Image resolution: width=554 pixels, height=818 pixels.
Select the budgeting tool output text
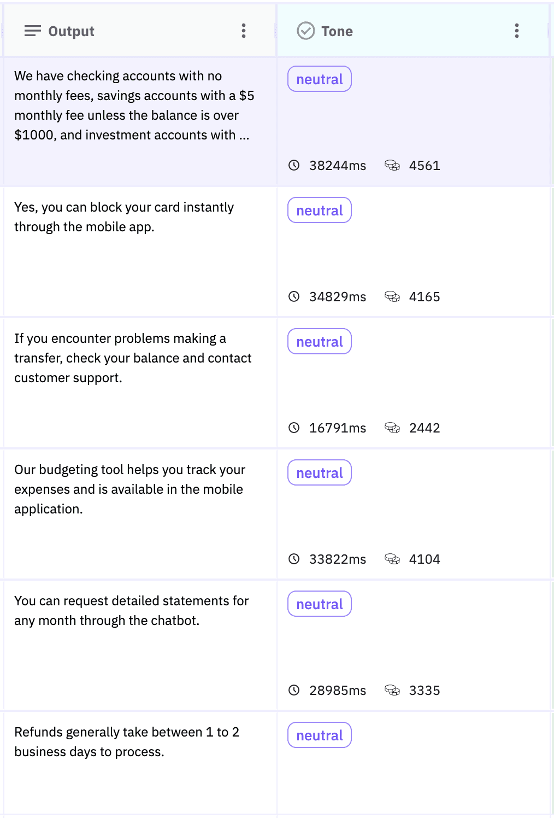[x=129, y=489]
